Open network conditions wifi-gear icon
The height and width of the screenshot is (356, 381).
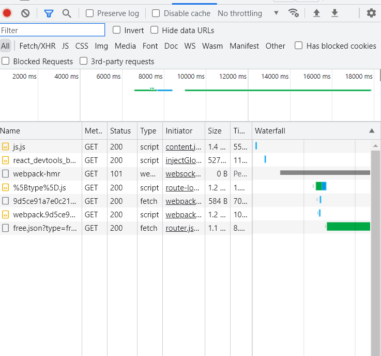[294, 13]
